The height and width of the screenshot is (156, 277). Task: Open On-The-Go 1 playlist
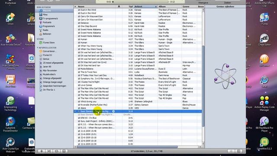pyautogui.click(x=49, y=90)
